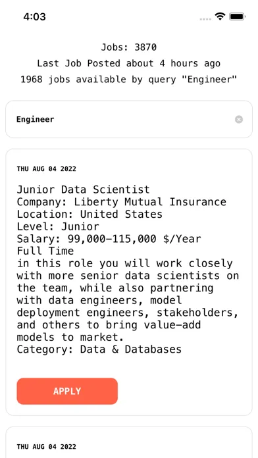Tap the 4:03 clock in status bar
This screenshot has height=458, width=258.
coord(34,16)
